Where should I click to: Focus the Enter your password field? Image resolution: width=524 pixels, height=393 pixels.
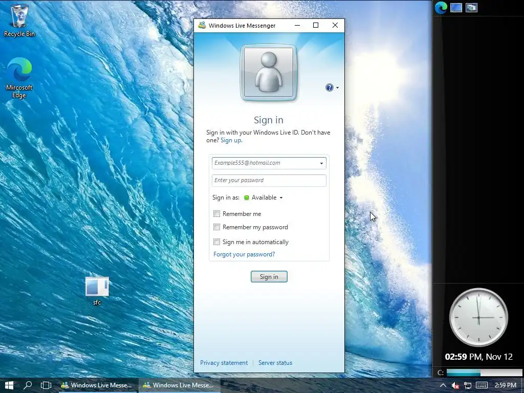click(269, 181)
